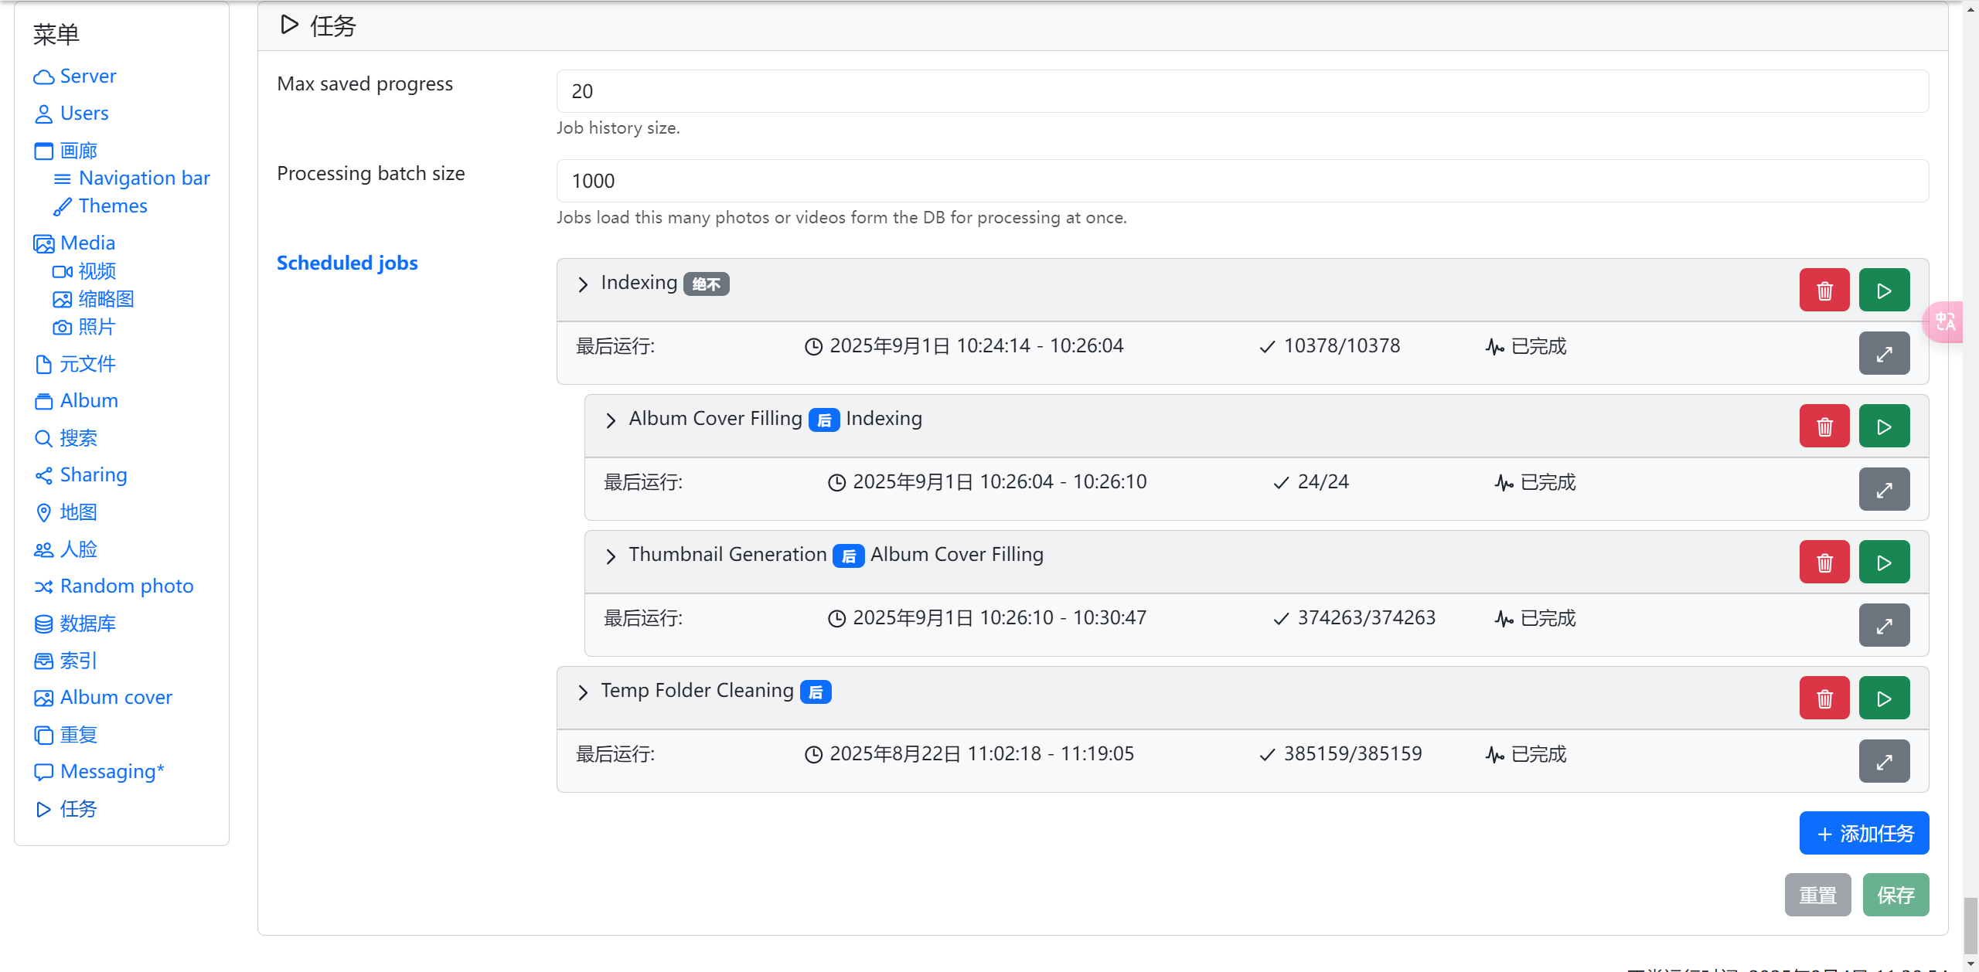1979x972 pixels.
Task: Go to Random photo settings
Action: (x=126, y=586)
